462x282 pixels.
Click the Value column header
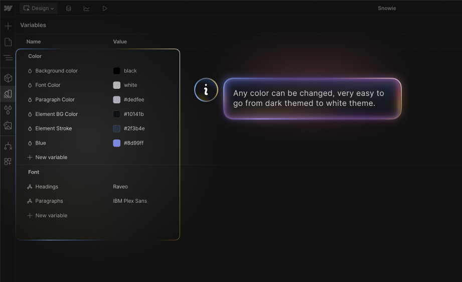click(120, 42)
